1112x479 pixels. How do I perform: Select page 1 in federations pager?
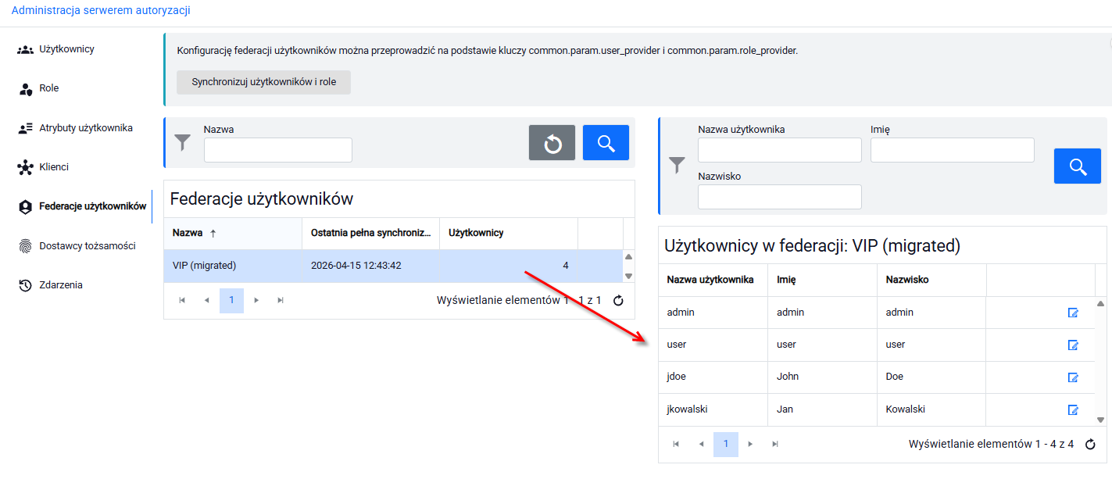[x=231, y=301]
